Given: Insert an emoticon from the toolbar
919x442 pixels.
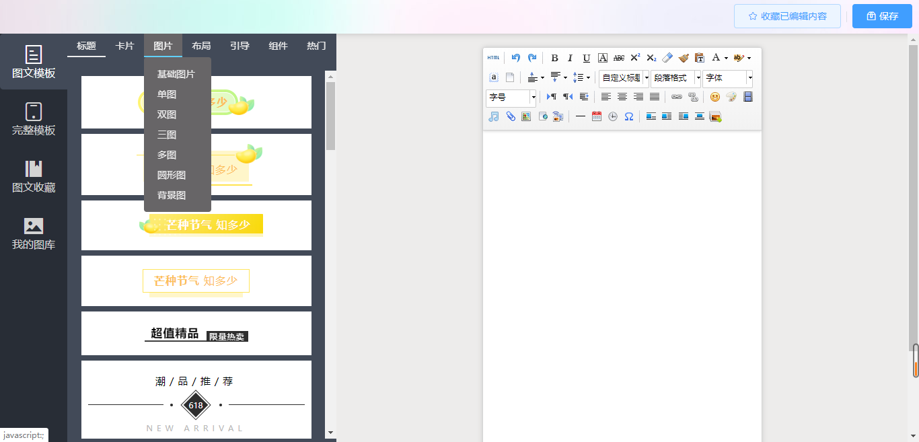Looking at the screenshot, I should (715, 97).
